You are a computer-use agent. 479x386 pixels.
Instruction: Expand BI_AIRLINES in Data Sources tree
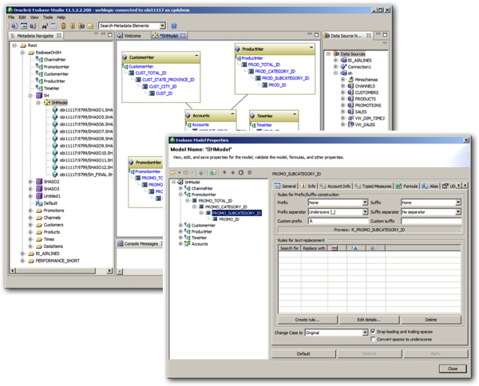point(335,60)
